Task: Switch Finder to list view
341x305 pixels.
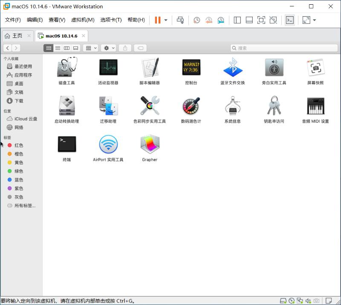Action: [58, 48]
